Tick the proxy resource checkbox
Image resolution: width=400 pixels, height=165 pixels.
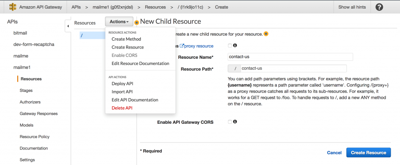(230, 46)
